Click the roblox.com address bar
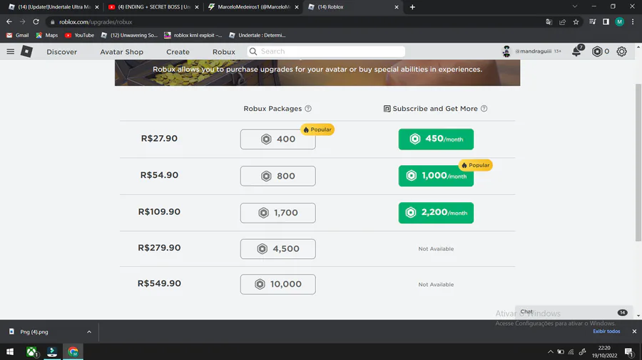This screenshot has width=642, height=360. 295,21
